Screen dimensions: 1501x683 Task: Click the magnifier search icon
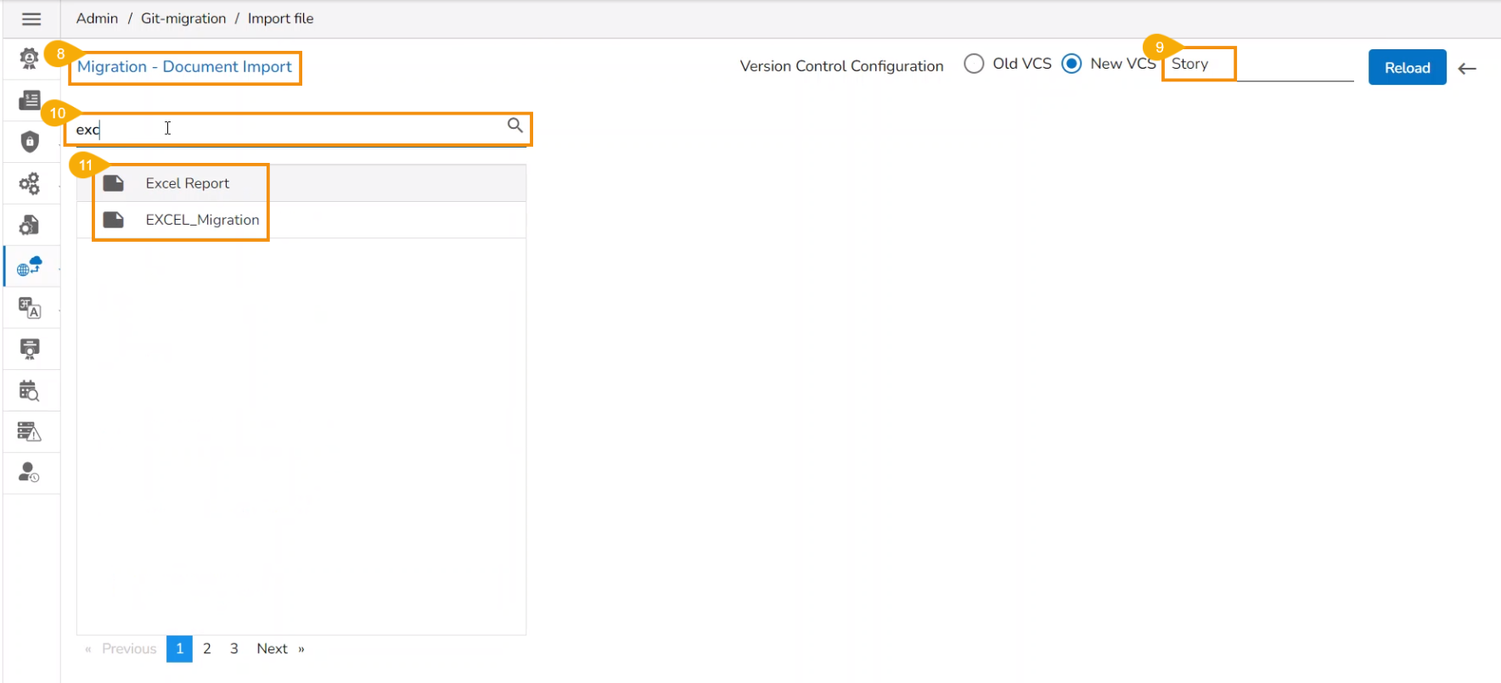[x=515, y=126]
